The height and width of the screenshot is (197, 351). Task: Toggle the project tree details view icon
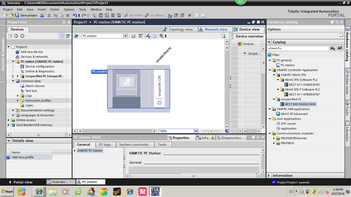[x=62, y=36]
